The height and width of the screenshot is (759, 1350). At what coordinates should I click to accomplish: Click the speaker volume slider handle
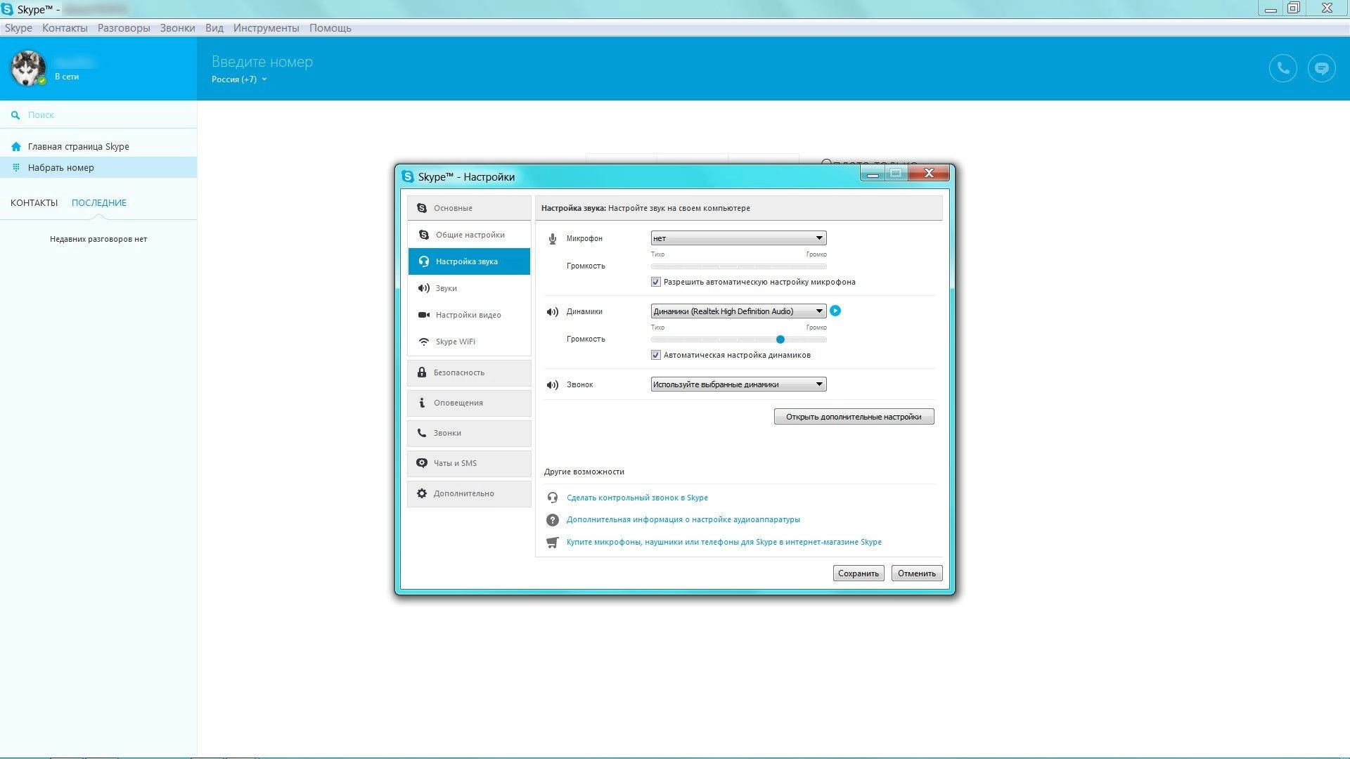[780, 339]
